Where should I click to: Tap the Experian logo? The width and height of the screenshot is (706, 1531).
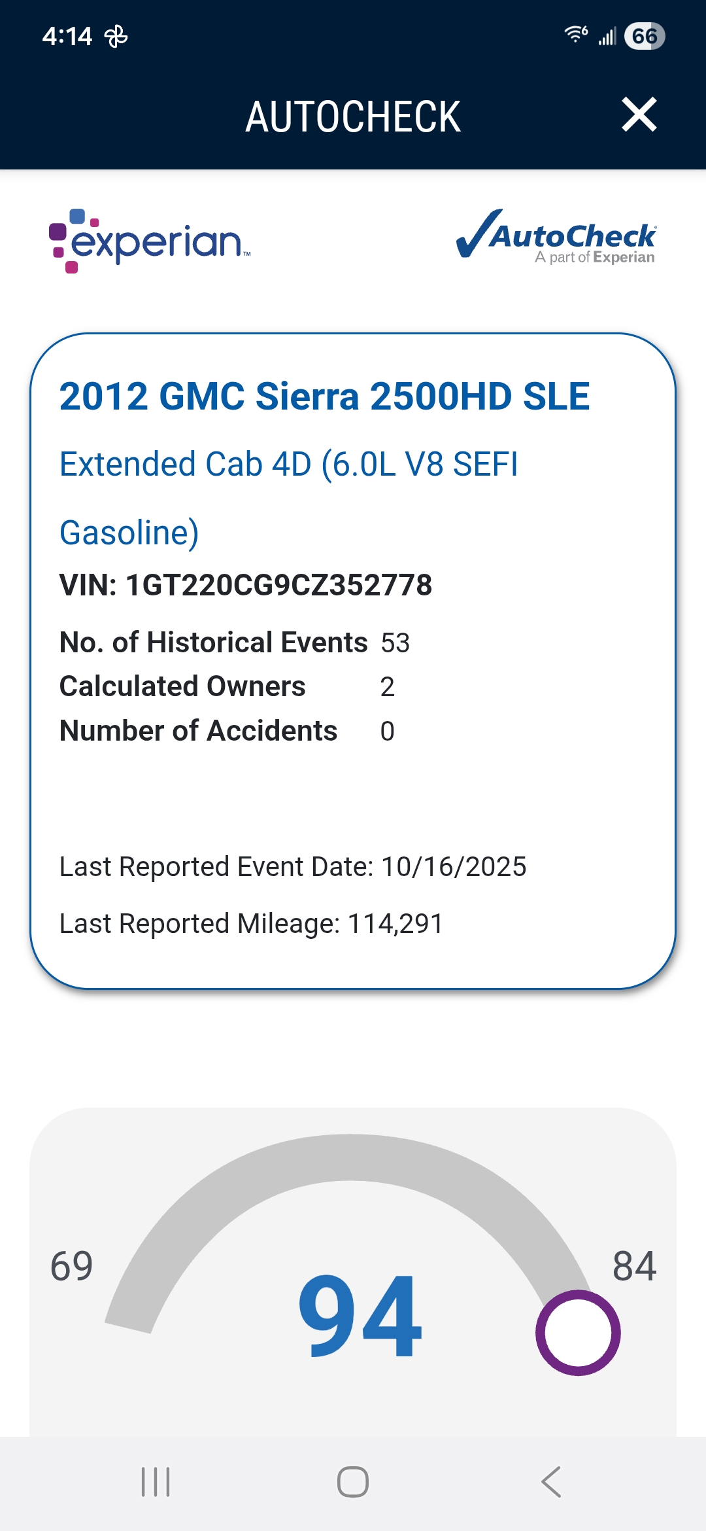point(150,241)
